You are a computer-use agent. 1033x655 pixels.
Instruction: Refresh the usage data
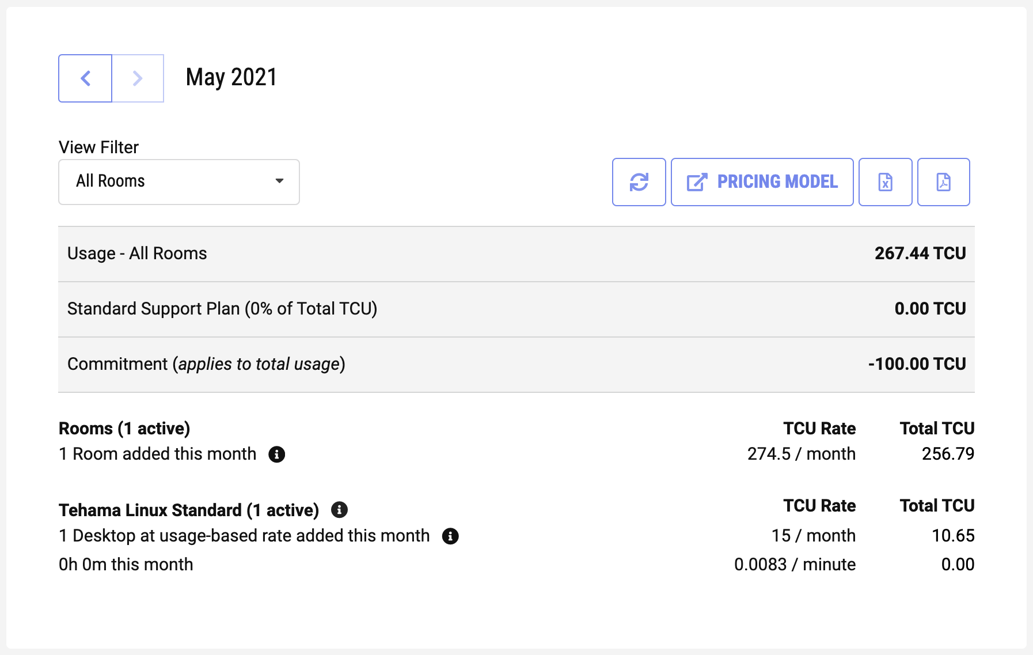pyautogui.click(x=639, y=181)
